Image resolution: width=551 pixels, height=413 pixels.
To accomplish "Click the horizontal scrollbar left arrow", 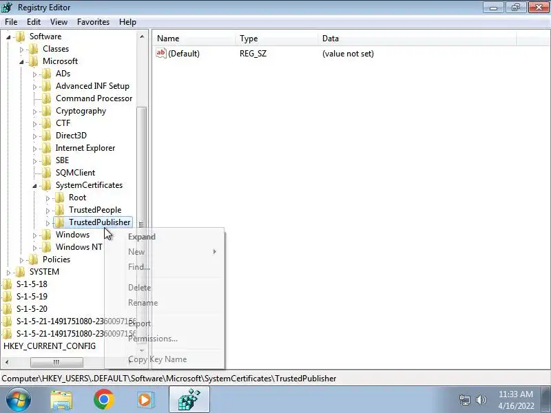I will (7, 362).
